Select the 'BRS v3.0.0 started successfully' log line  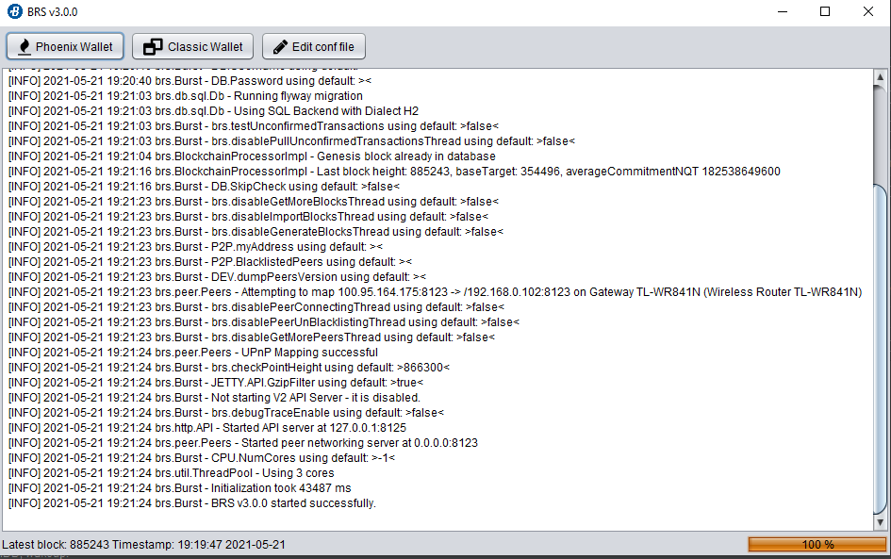(192, 503)
